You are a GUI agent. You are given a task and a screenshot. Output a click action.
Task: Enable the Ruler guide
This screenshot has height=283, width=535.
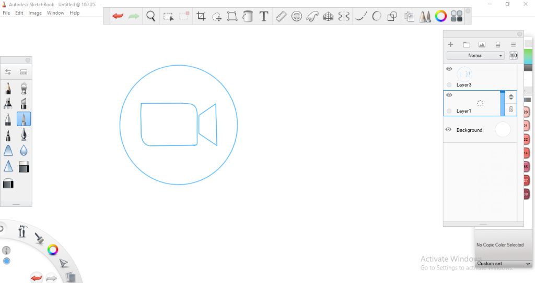[281, 16]
